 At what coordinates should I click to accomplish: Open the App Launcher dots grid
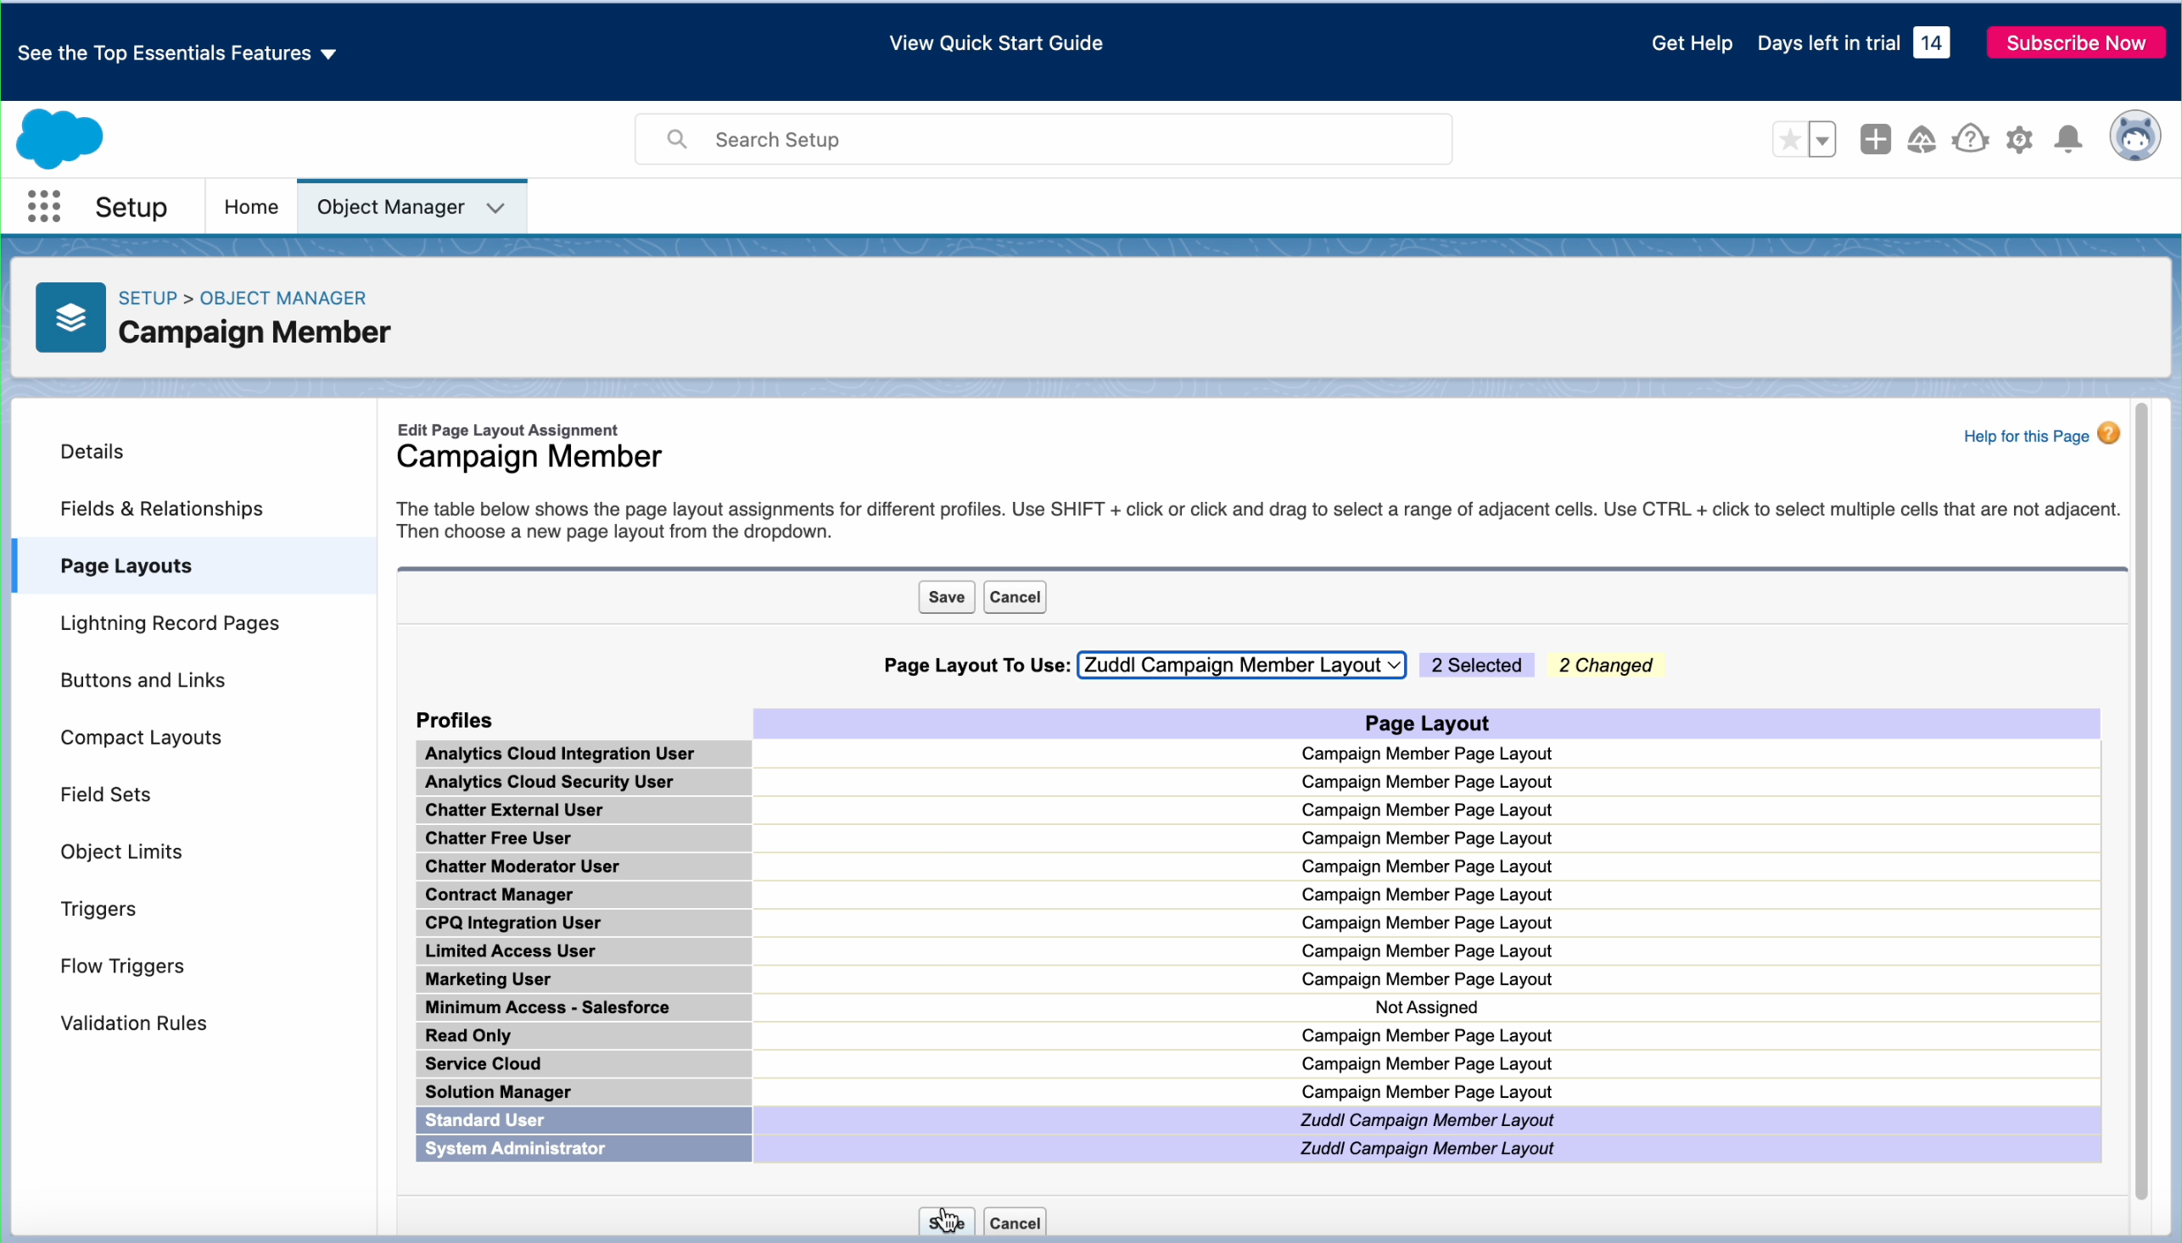point(43,206)
